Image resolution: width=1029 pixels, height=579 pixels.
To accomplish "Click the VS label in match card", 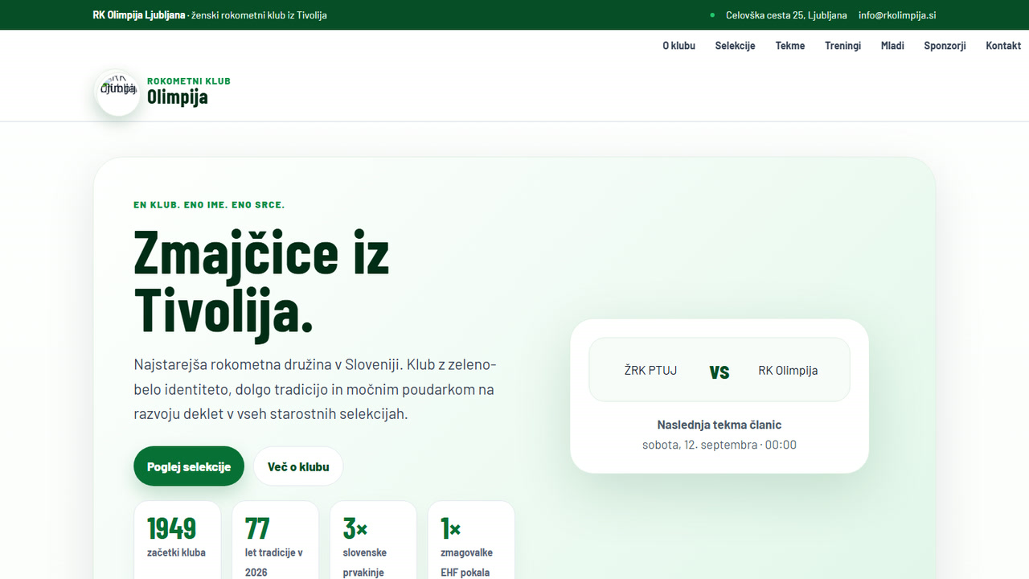I will coord(719,371).
